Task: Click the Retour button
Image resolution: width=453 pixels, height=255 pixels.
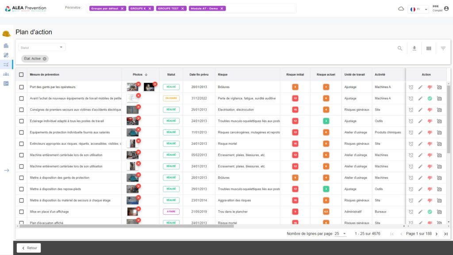Action: pos(29,248)
